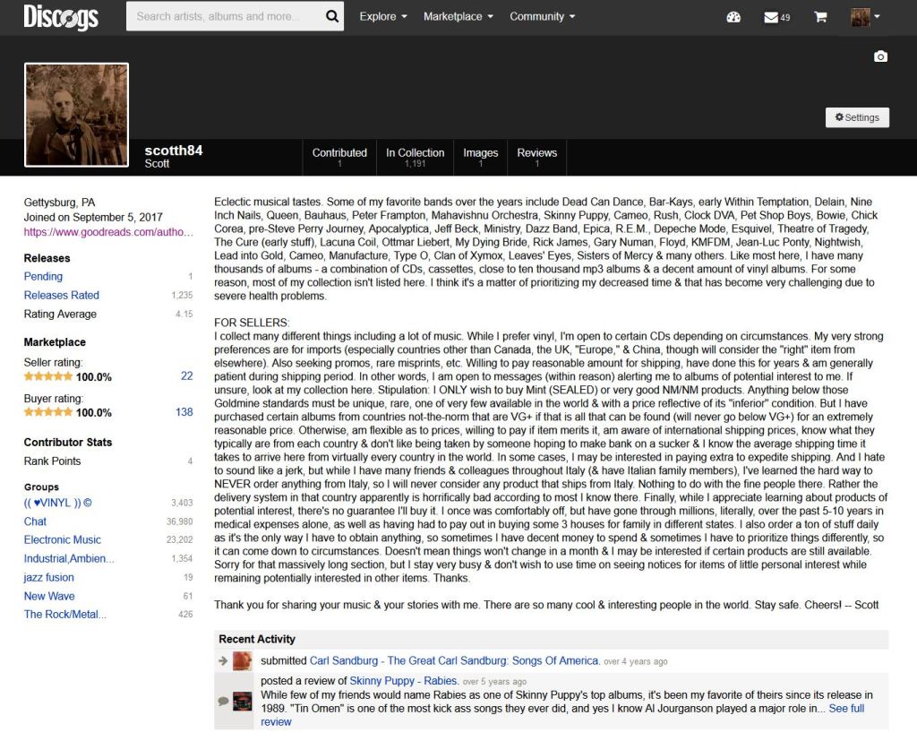
Task: Click the camera icon on the banner
Action: 880,56
